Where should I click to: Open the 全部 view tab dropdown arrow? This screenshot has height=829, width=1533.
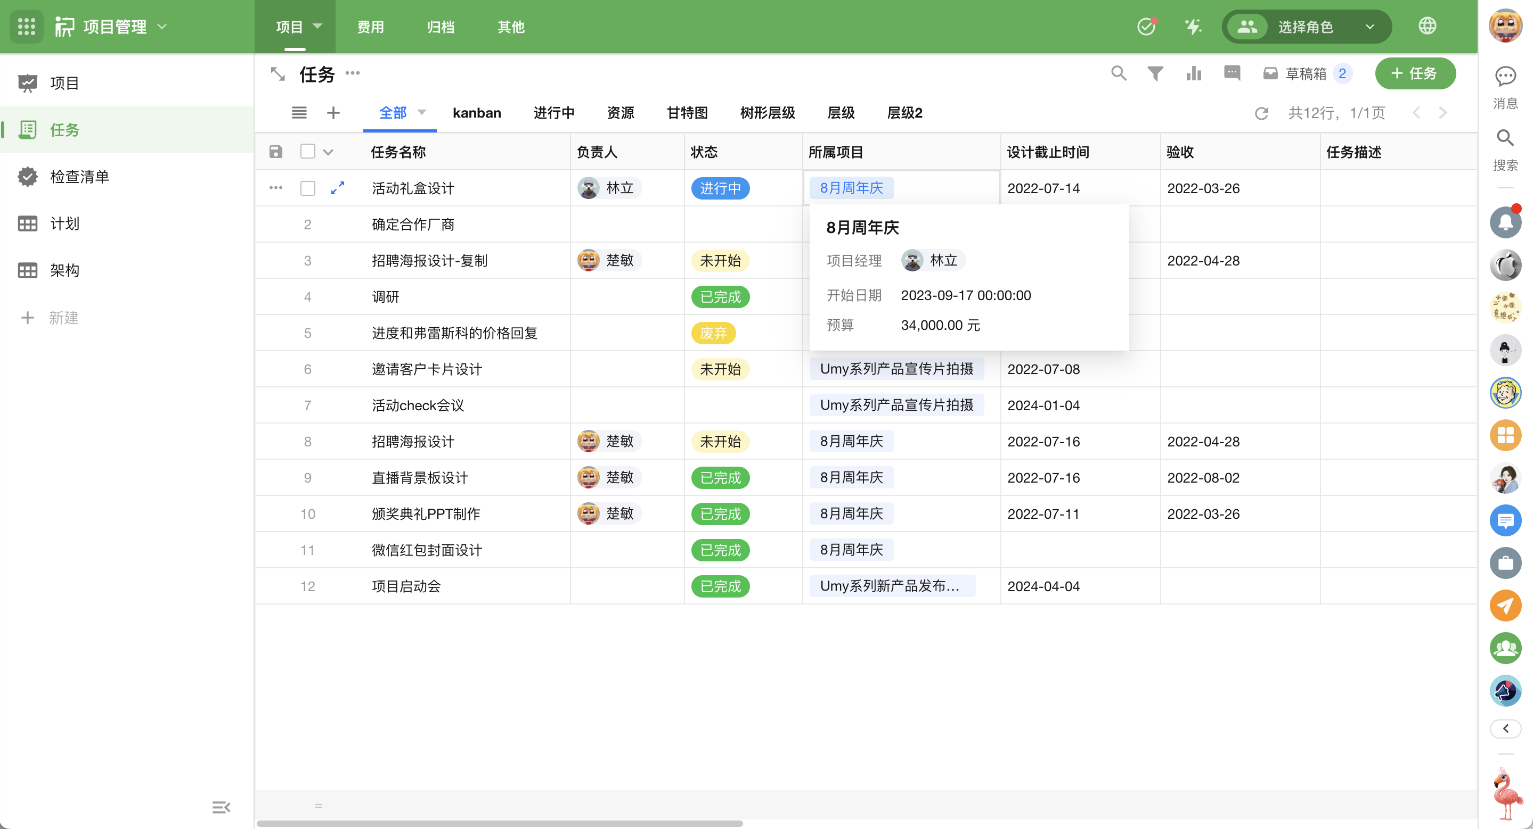(422, 112)
